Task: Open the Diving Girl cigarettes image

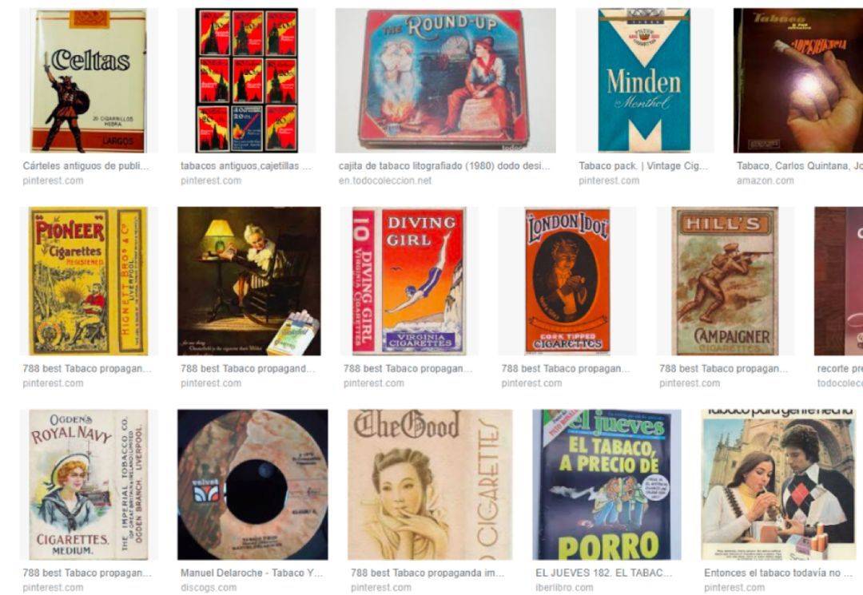Action: tap(409, 281)
